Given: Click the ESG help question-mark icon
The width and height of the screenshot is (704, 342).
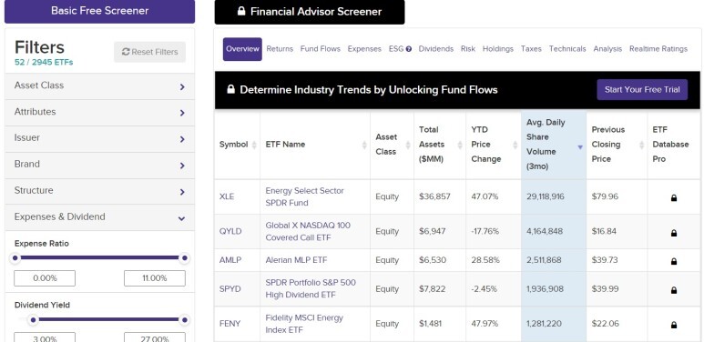Looking at the screenshot, I should point(409,49).
